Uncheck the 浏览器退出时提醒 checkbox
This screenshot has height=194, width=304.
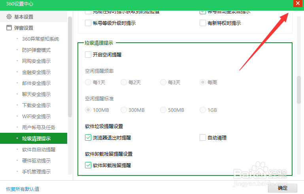[88, 137]
